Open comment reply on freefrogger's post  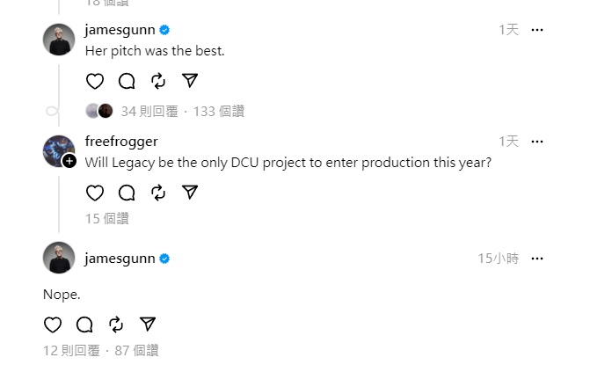point(127,193)
